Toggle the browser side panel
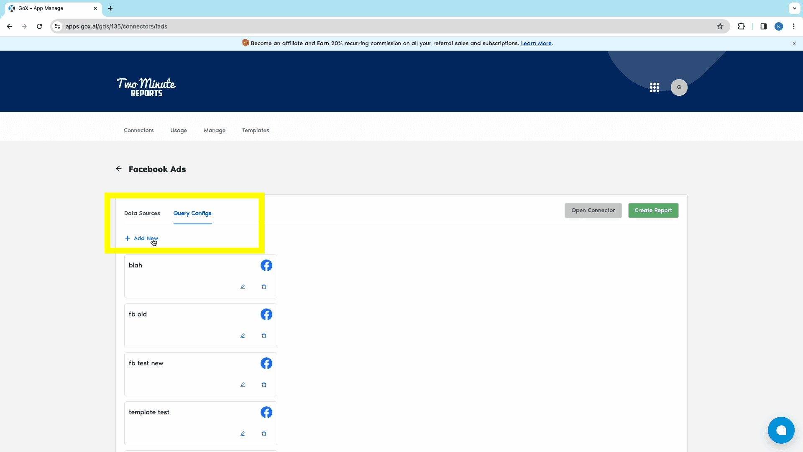 click(764, 26)
